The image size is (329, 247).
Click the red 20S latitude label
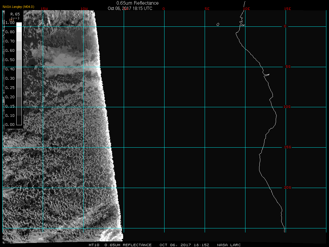tap(287, 188)
